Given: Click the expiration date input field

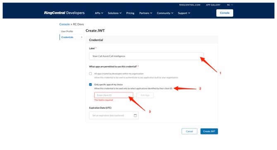Looking at the screenshot, I should [x=114, y=115].
